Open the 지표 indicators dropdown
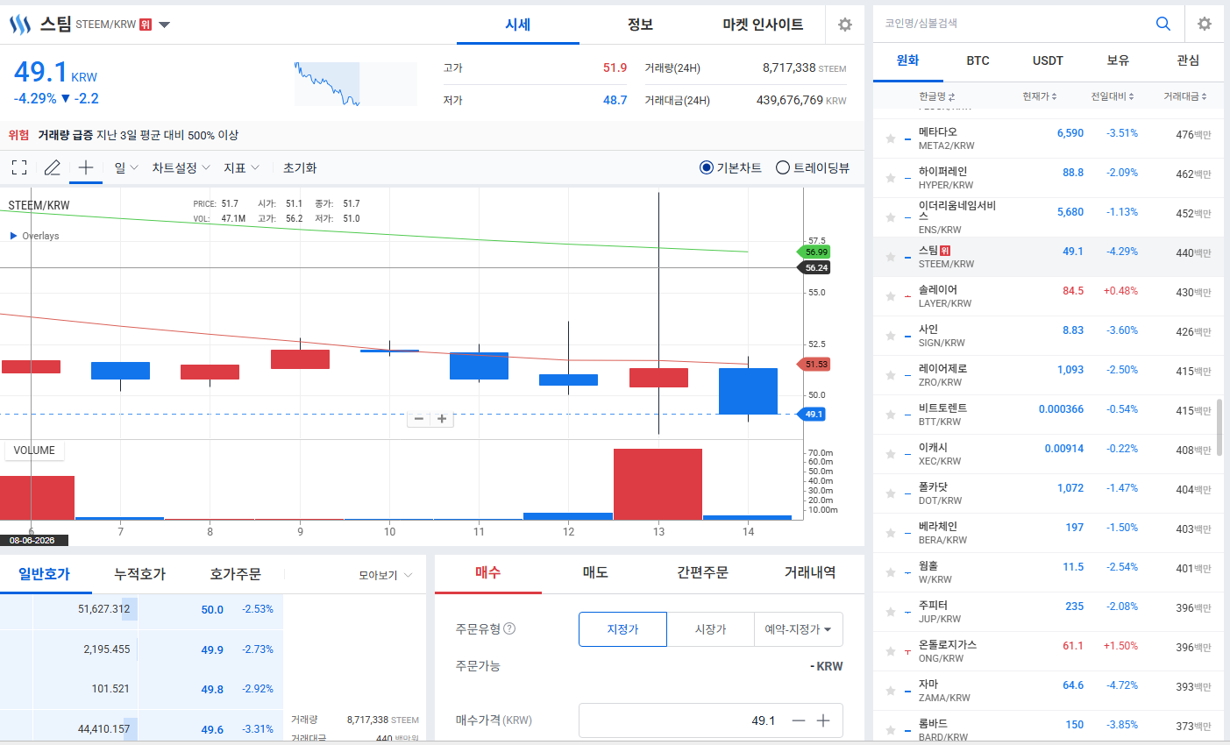This screenshot has width=1230, height=745. point(241,167)
